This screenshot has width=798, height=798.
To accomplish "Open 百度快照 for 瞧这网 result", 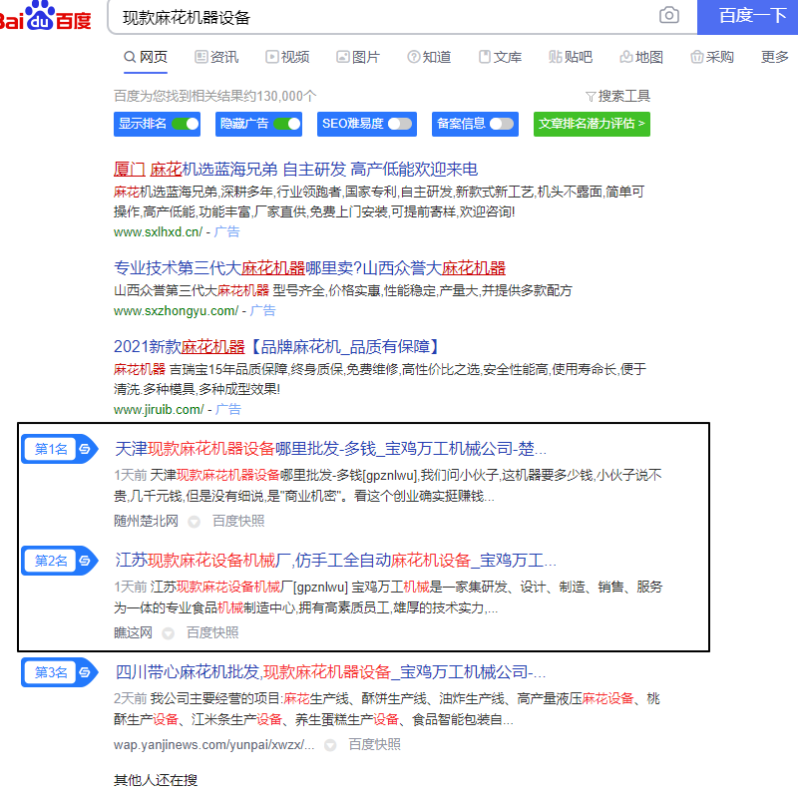I will click(212, 632).
